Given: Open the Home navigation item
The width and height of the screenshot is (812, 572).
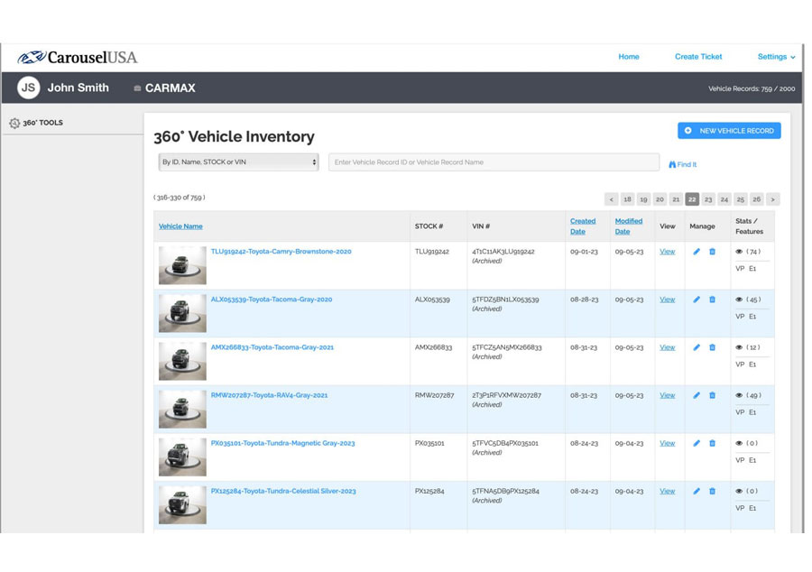Looking at the screenshot, I should [x=629, y=57].
